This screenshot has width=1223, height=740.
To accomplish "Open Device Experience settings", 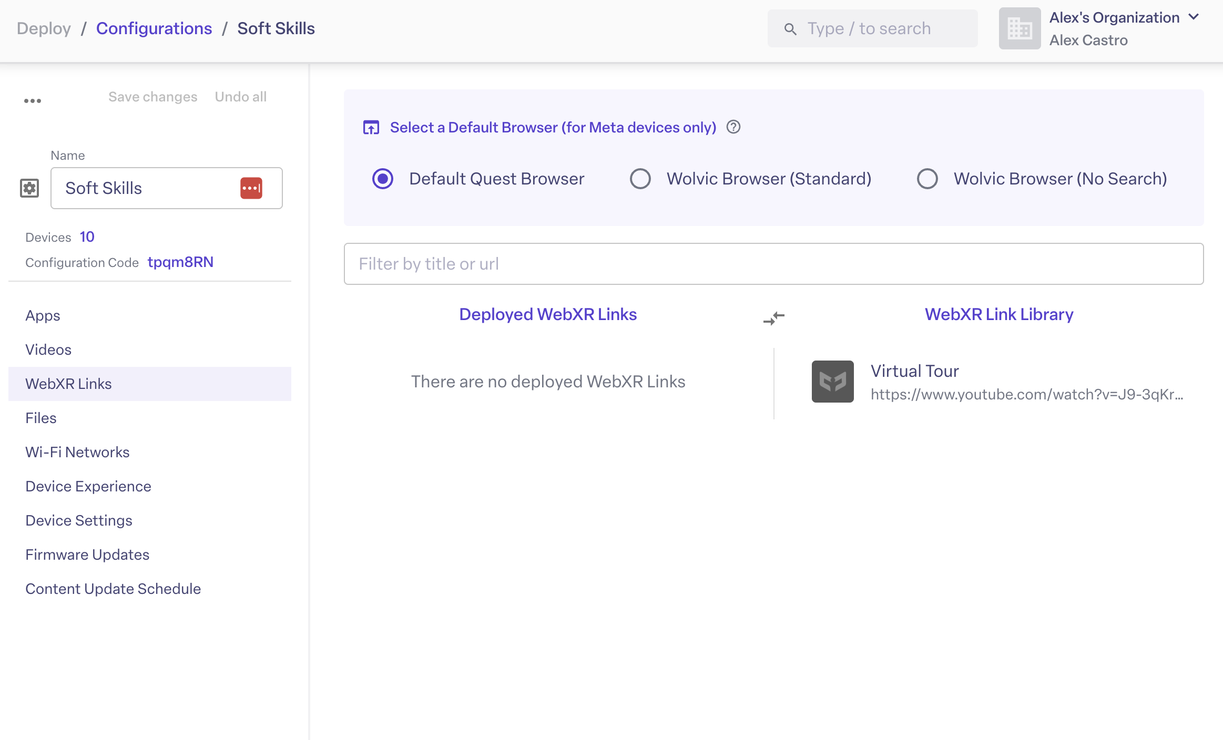I will coord(150,486).
